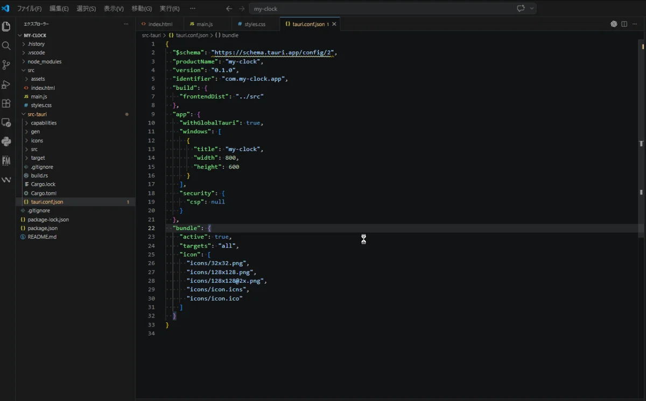Open the Explorer view in activity bar
Image resolution: width=646 pixels, height=401 pixels.
[x=6, y=26]
